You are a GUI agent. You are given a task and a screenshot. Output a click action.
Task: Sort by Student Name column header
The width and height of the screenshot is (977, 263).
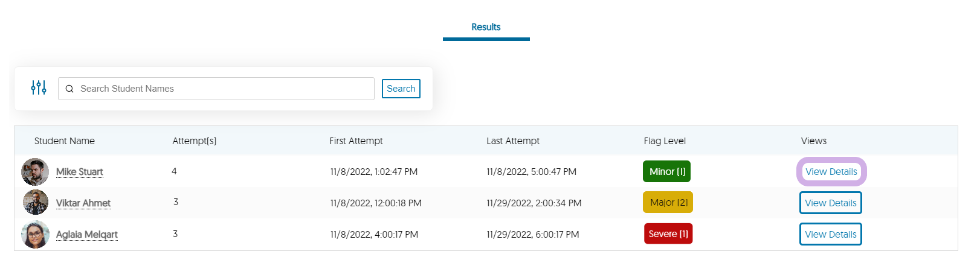pyautogui.click(x=65, y=141)
